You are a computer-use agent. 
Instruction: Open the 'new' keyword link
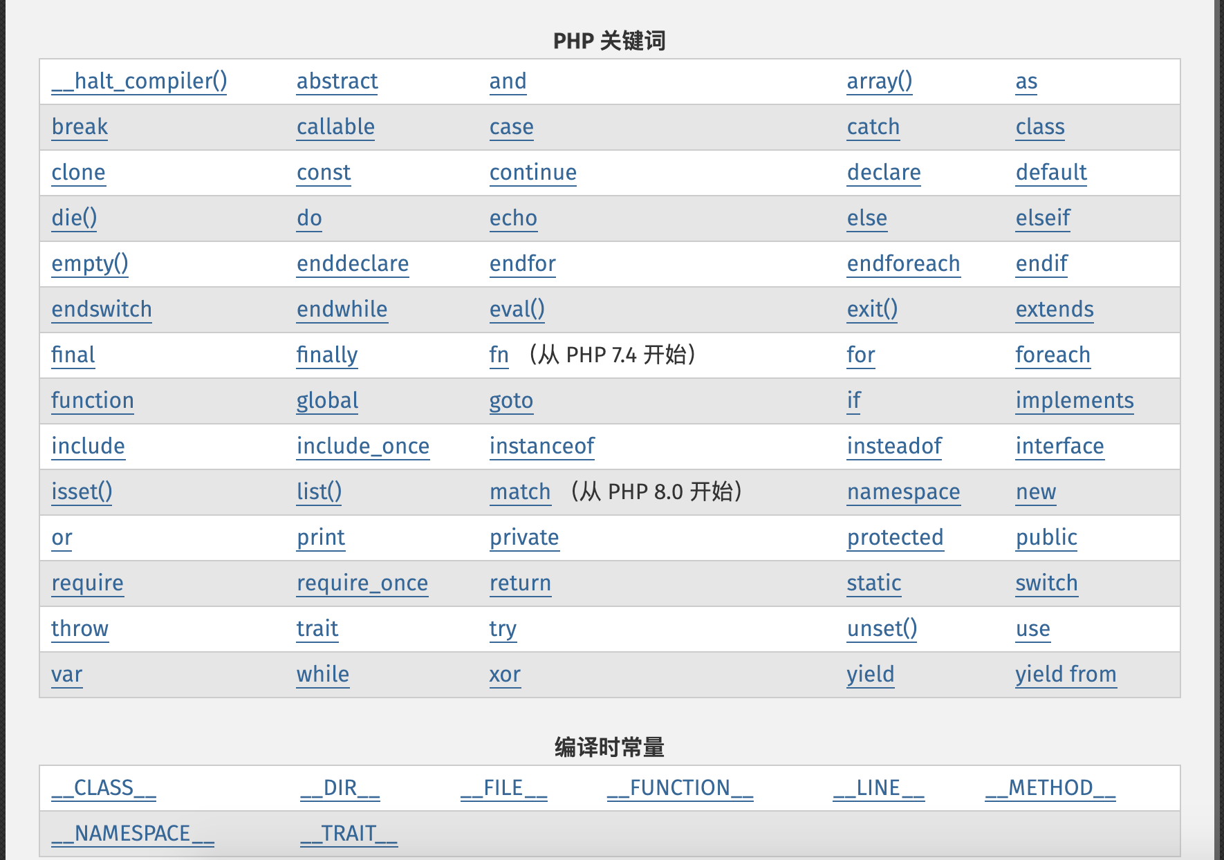click(1036, 492)
